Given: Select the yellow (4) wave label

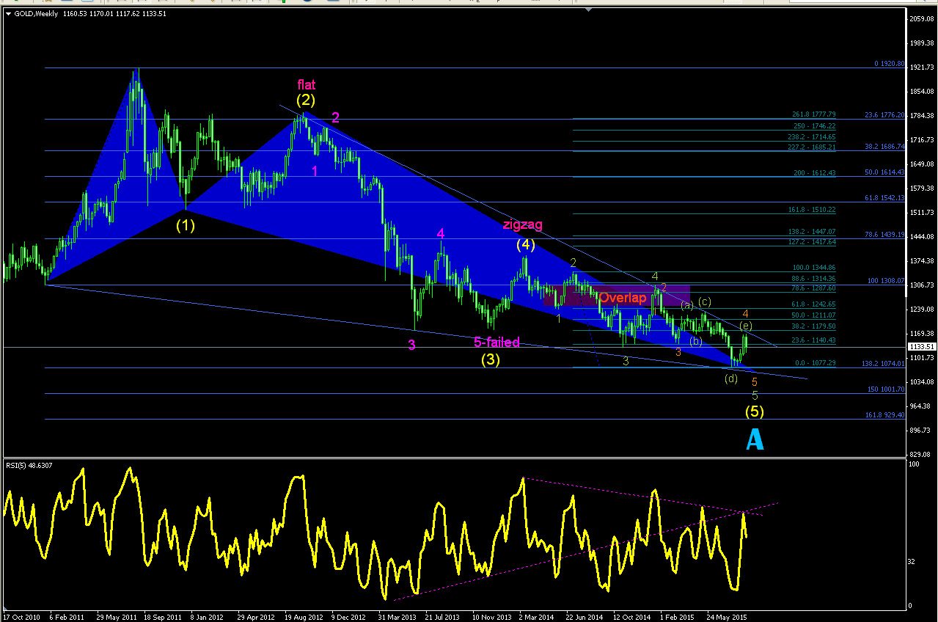Looking at the screenshot, I should coord(525,244).
